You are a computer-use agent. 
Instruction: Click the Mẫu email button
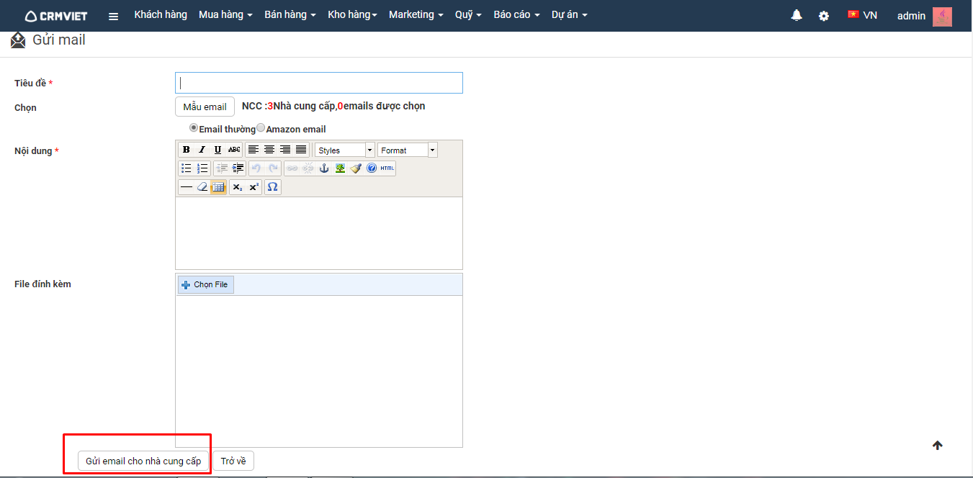coord(205,107)
